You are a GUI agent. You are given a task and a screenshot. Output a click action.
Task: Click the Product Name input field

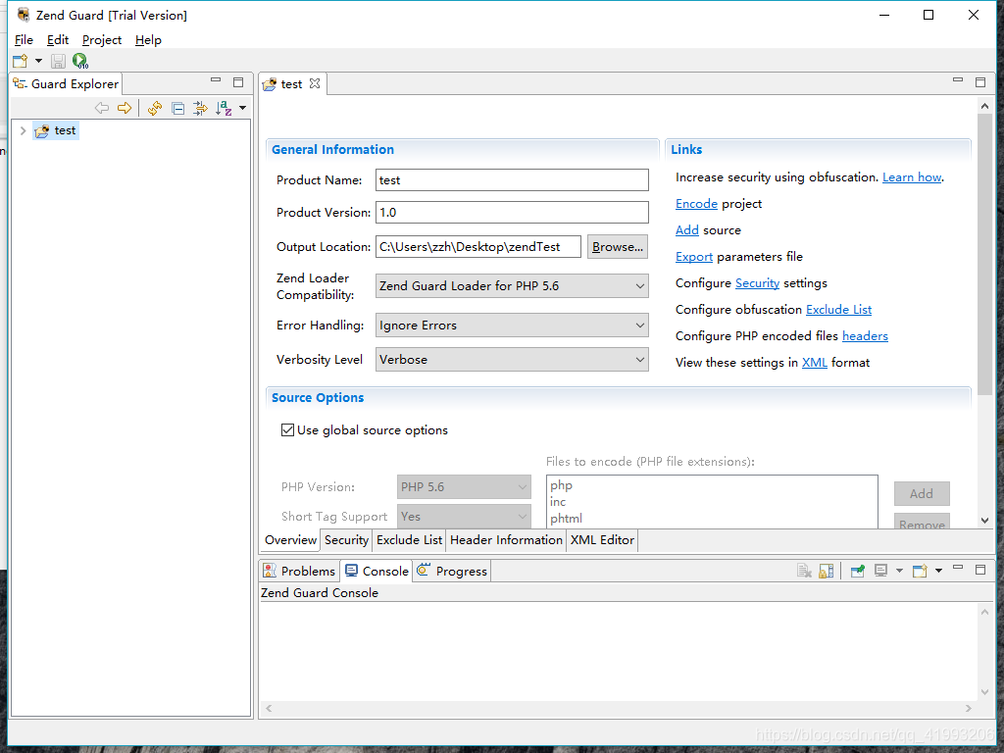[x=512, y=180]
